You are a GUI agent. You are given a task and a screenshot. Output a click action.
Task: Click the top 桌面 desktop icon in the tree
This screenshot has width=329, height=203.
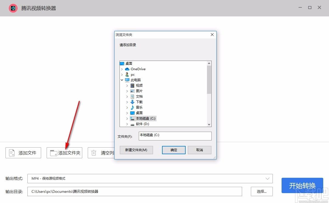[x=122, y=64]
